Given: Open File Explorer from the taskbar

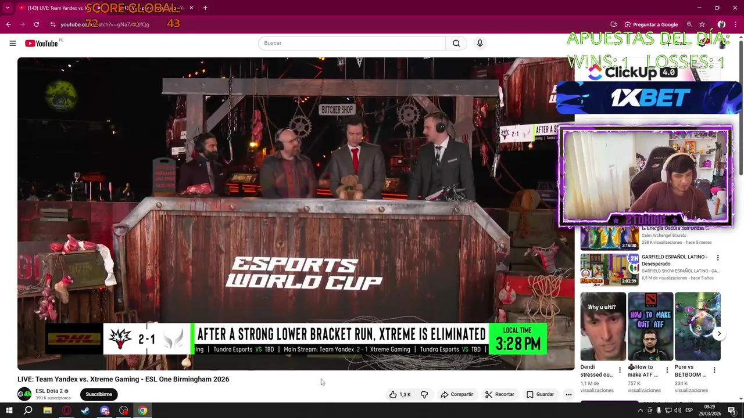Looking at the screenshot, I should (48, 410).
